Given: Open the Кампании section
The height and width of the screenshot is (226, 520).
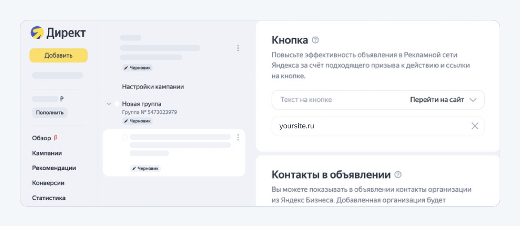Looking at the screenshot, I should 47,153.
